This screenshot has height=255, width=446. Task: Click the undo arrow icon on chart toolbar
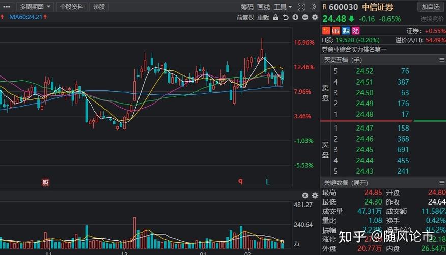(285, 18)
